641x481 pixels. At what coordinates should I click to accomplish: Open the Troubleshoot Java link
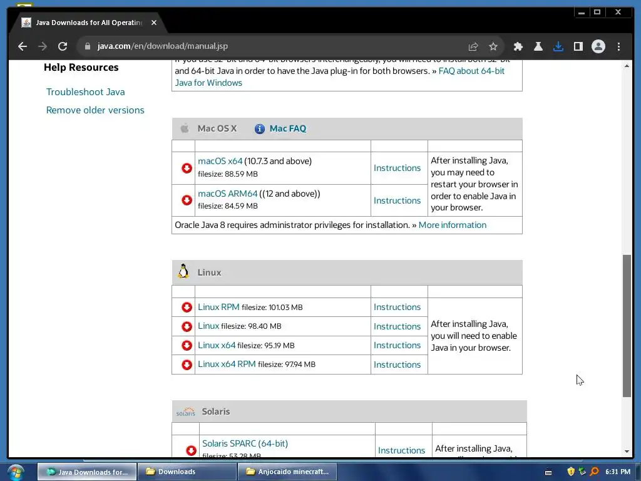[x=85, y=91]
